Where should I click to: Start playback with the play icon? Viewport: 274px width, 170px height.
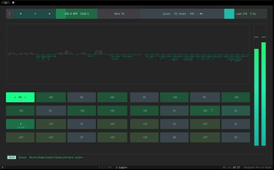pos(21,14)
